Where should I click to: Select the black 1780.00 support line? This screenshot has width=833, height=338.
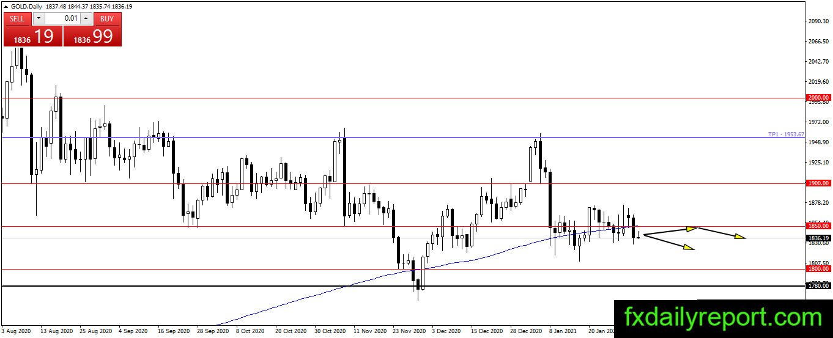coord(404,286)
